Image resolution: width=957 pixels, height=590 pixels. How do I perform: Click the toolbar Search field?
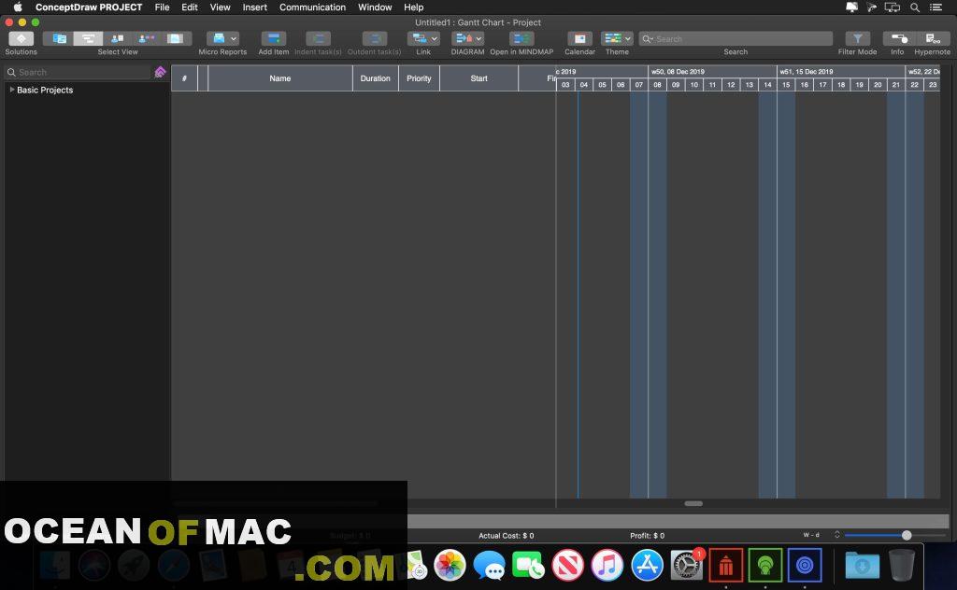coord(736,38)
